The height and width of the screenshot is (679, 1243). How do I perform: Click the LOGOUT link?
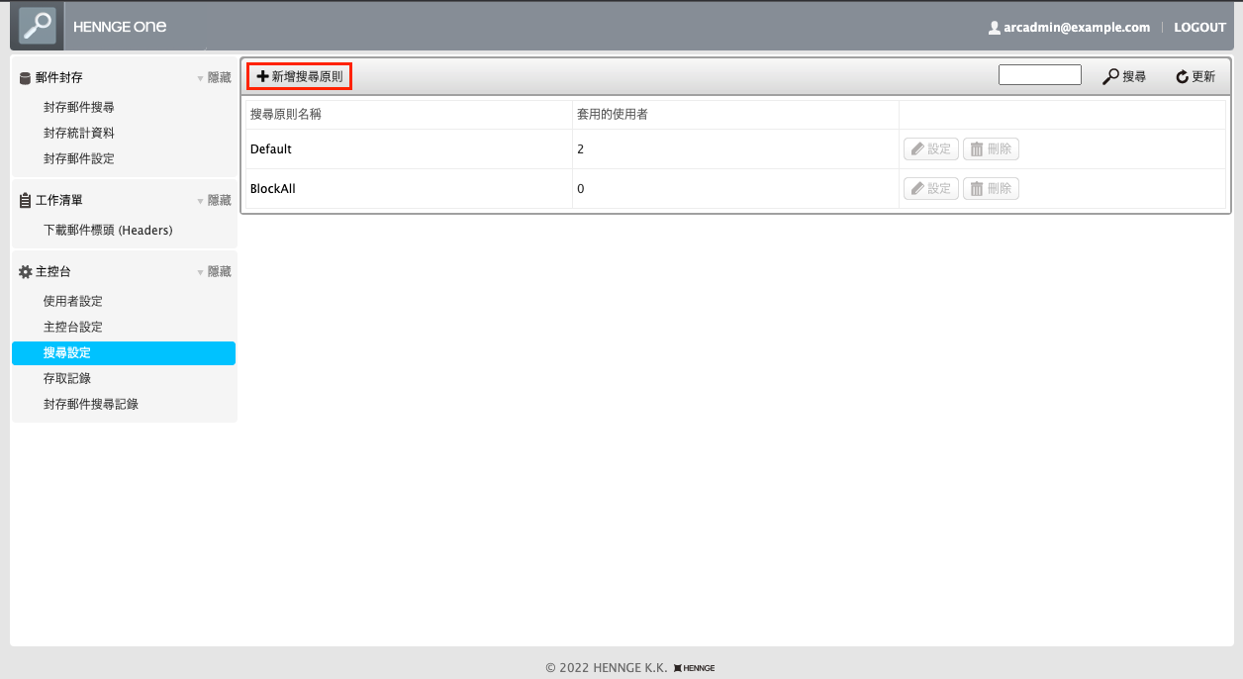click(x=1199, y=28)
